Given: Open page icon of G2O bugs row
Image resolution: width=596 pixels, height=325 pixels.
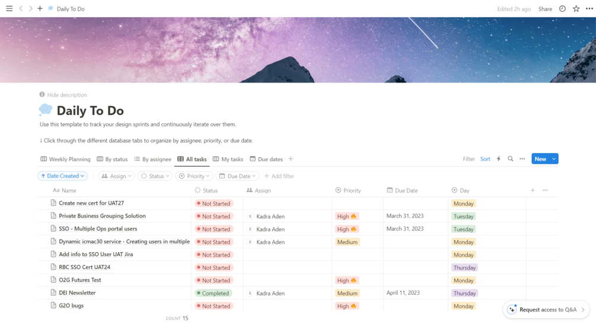Looking at the screenshot, I should [53, 305].
